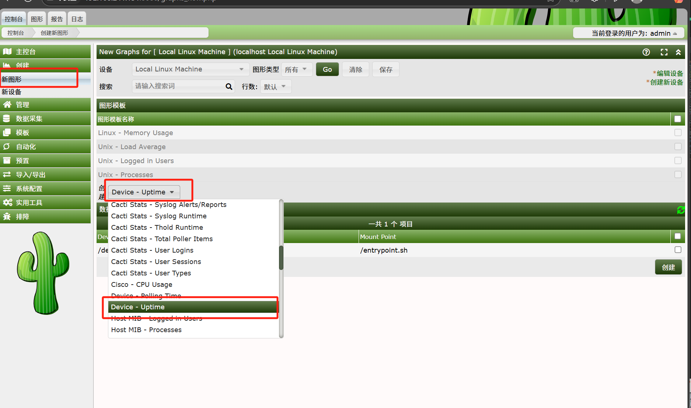
Task: Click the Presets archive icon
Action: point(7,161)
